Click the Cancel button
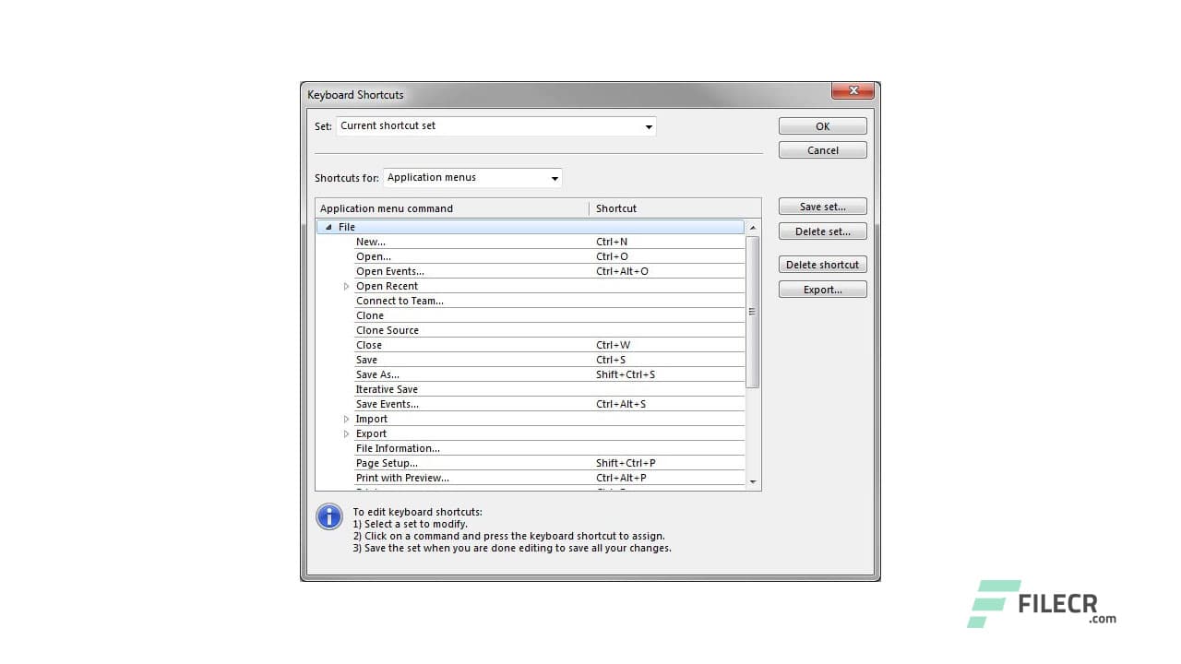The width and height of the screenshot is (1181, 664). (x=821, y=149)
